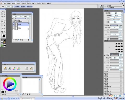Open the 画布 (Canvas) menu

point(14,3)
